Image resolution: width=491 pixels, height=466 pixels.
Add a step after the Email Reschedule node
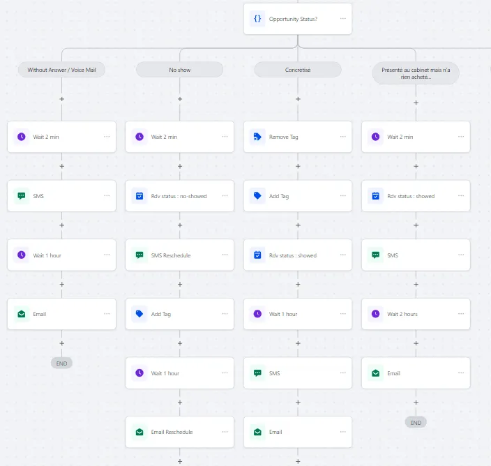180,461
